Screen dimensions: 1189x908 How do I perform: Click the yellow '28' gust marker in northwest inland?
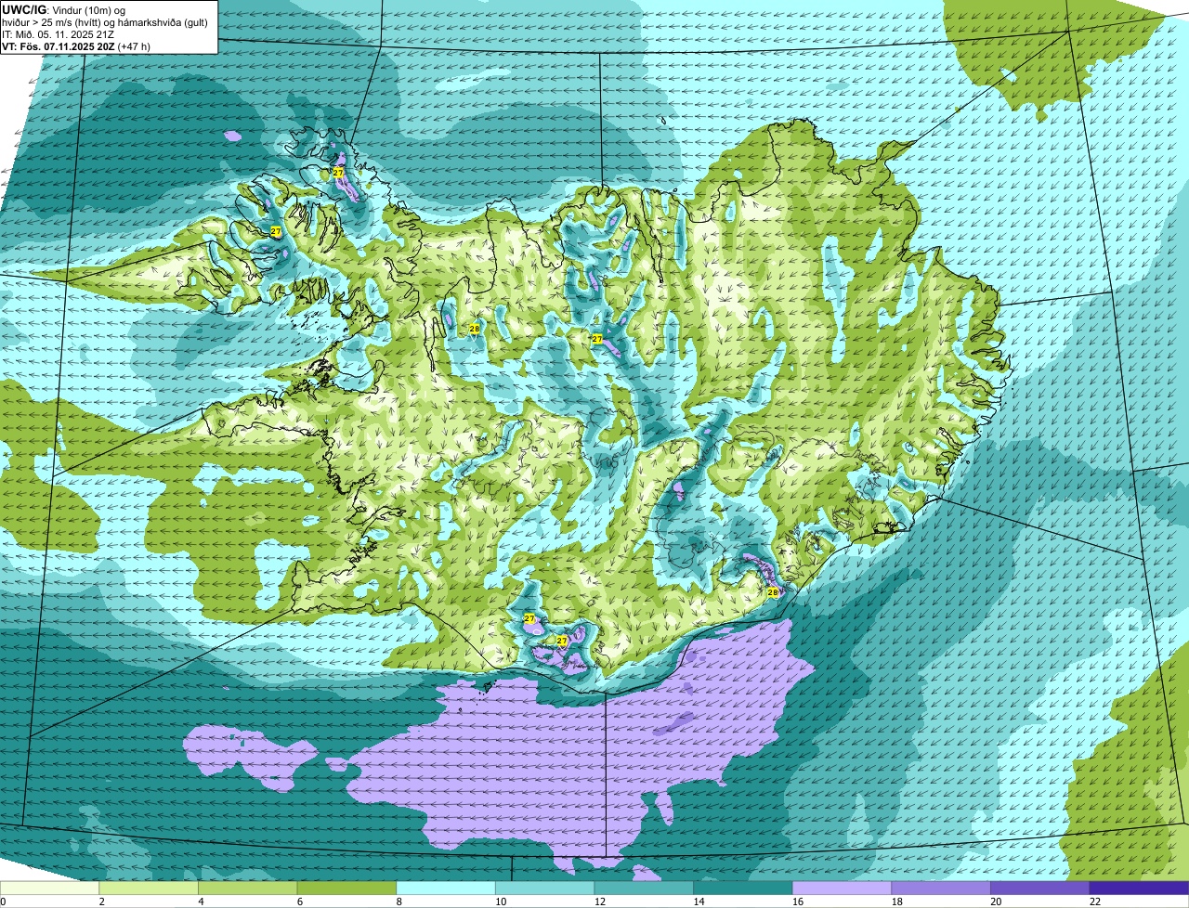coord(474,329)
